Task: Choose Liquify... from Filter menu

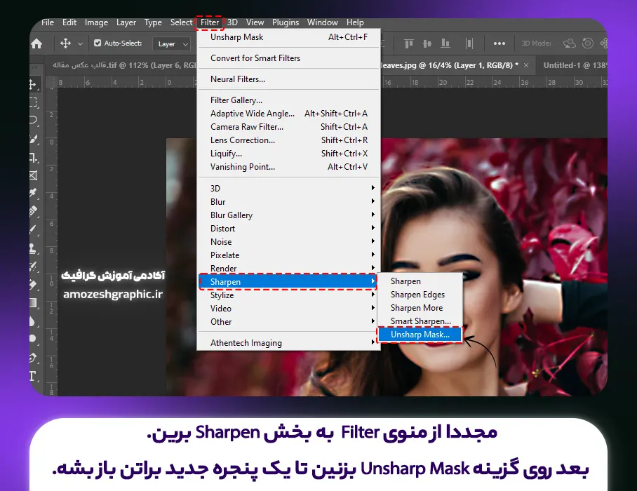Action: click(289, 154)
